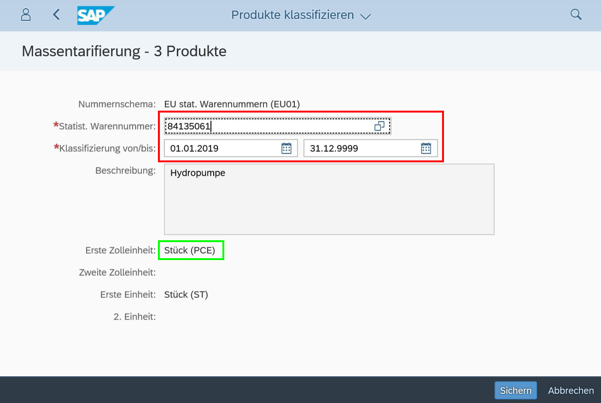The image size is (601, 403).
Task: Click the Massentarifierung - 3 Produkte heading
Action: (124, 51)
